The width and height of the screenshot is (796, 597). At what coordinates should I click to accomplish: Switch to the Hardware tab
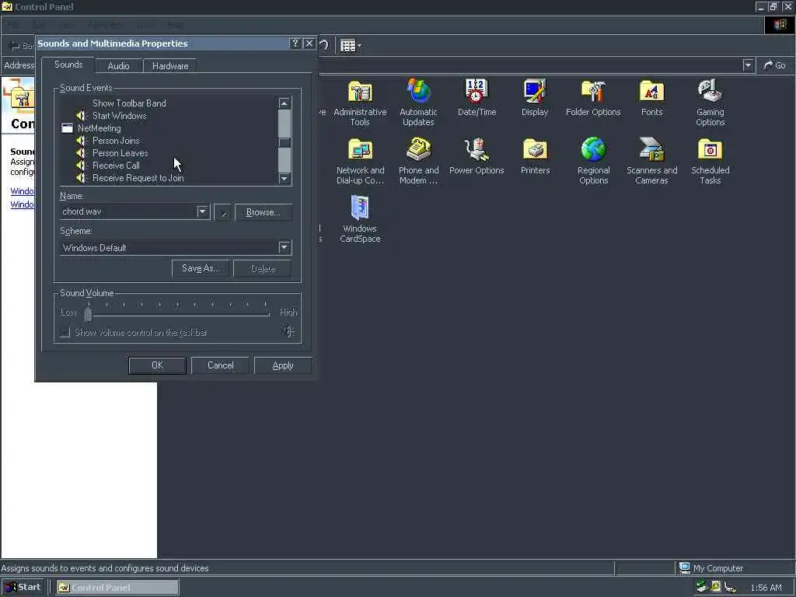pyautogui.click(x=170, y=66)
